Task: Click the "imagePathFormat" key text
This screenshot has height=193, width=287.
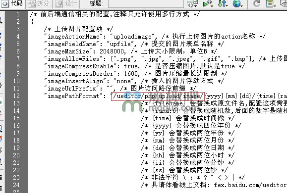Action: 73,96
